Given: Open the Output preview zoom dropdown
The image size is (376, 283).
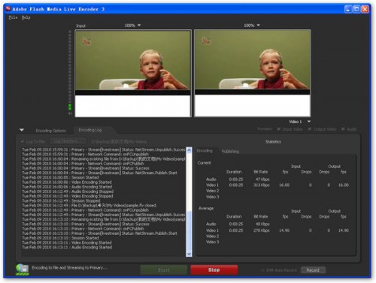Looking at the screenshot, I should [252, 26].
